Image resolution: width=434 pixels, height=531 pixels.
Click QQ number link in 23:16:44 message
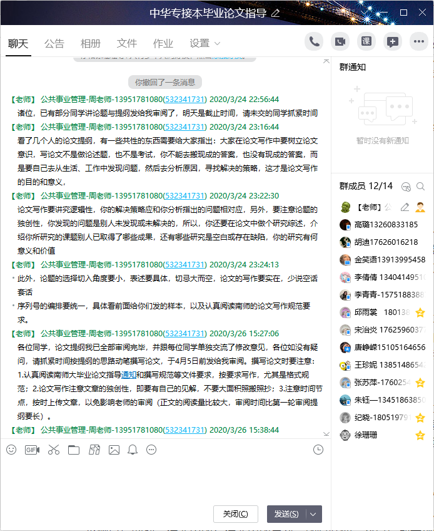coord(184,127)
